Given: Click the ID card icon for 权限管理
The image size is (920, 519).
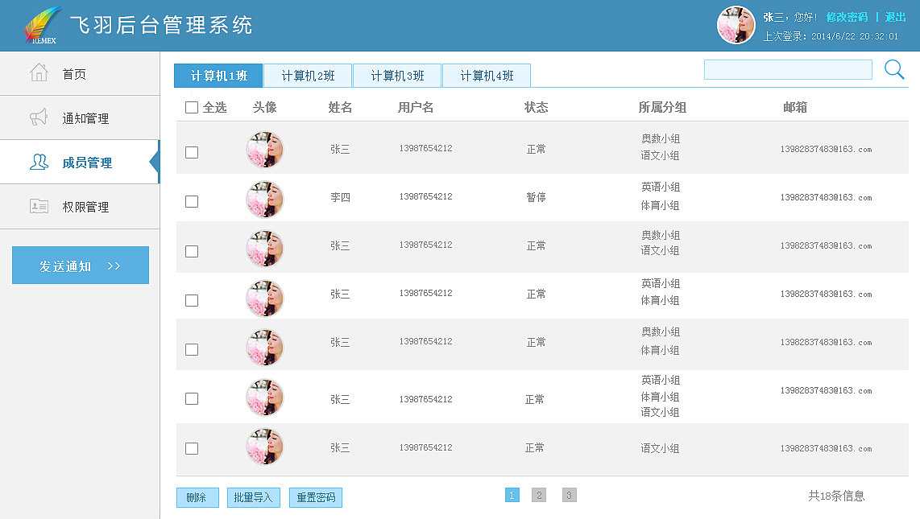Looking at the screenshot, I should (x=39, y=206).
